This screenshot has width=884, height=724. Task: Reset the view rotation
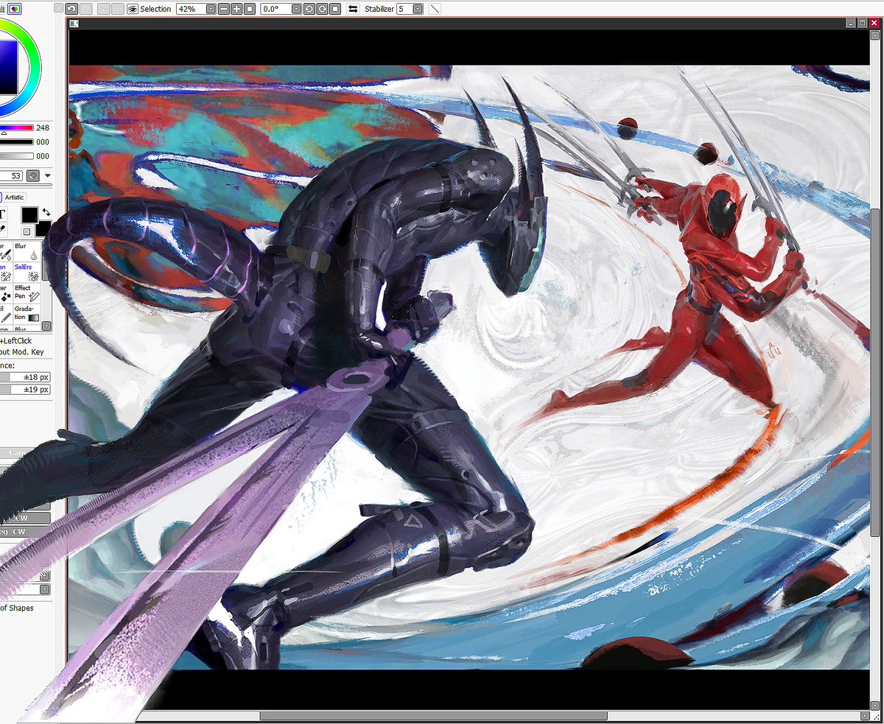335,9
